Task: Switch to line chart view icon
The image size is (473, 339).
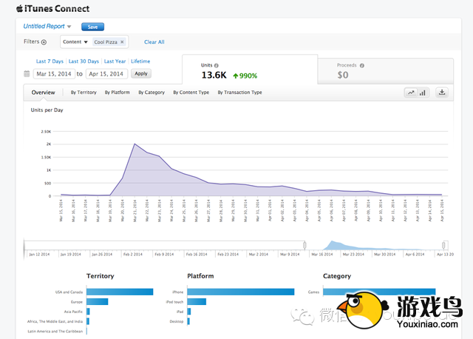Action: pos(410,93)
